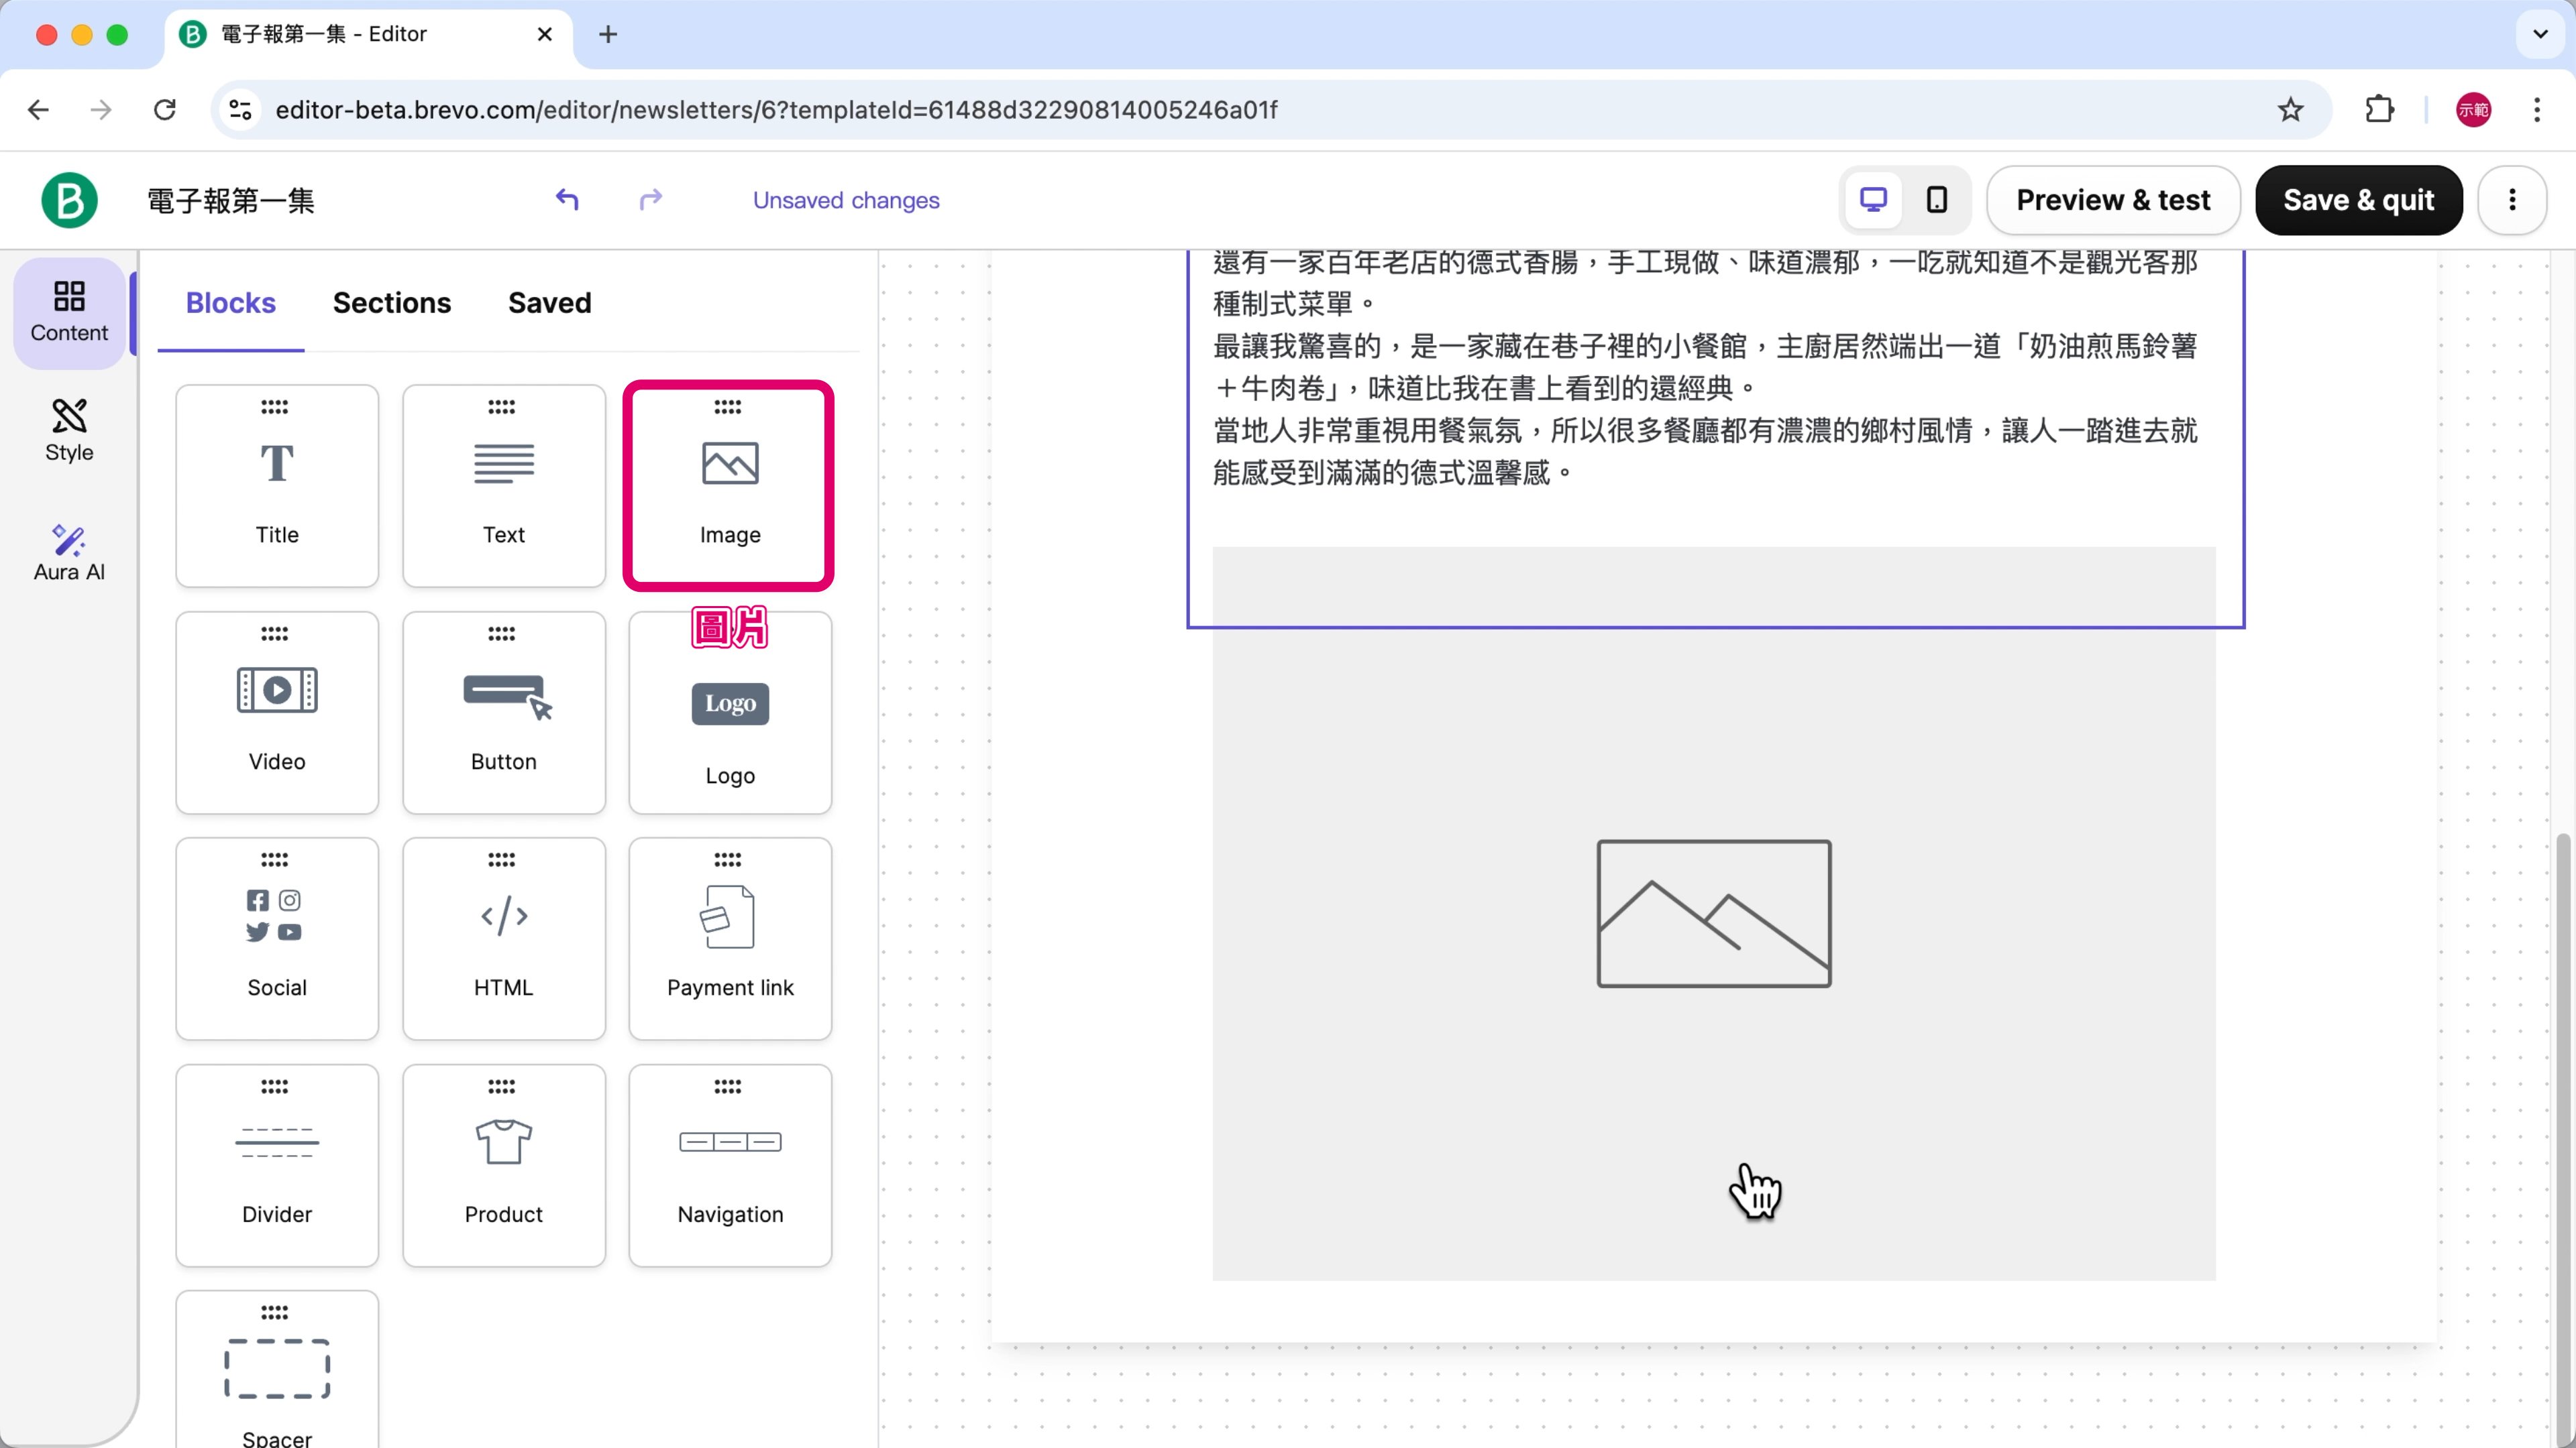Expand the Chrome tab search chevron
2576x1448 pixels.
pos(2539,34)
